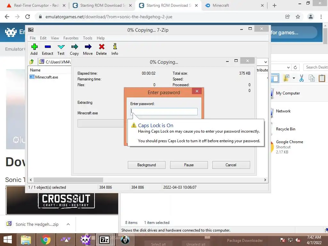Open the Help menu in 7-Zip
Viewport: 328px width, 246px height.
[x=101, y=38]
